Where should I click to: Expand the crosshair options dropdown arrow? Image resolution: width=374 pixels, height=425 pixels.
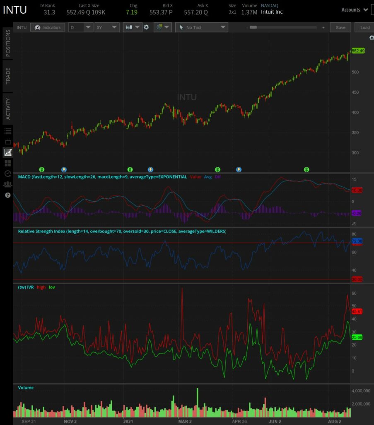click(x=166, y=27)
